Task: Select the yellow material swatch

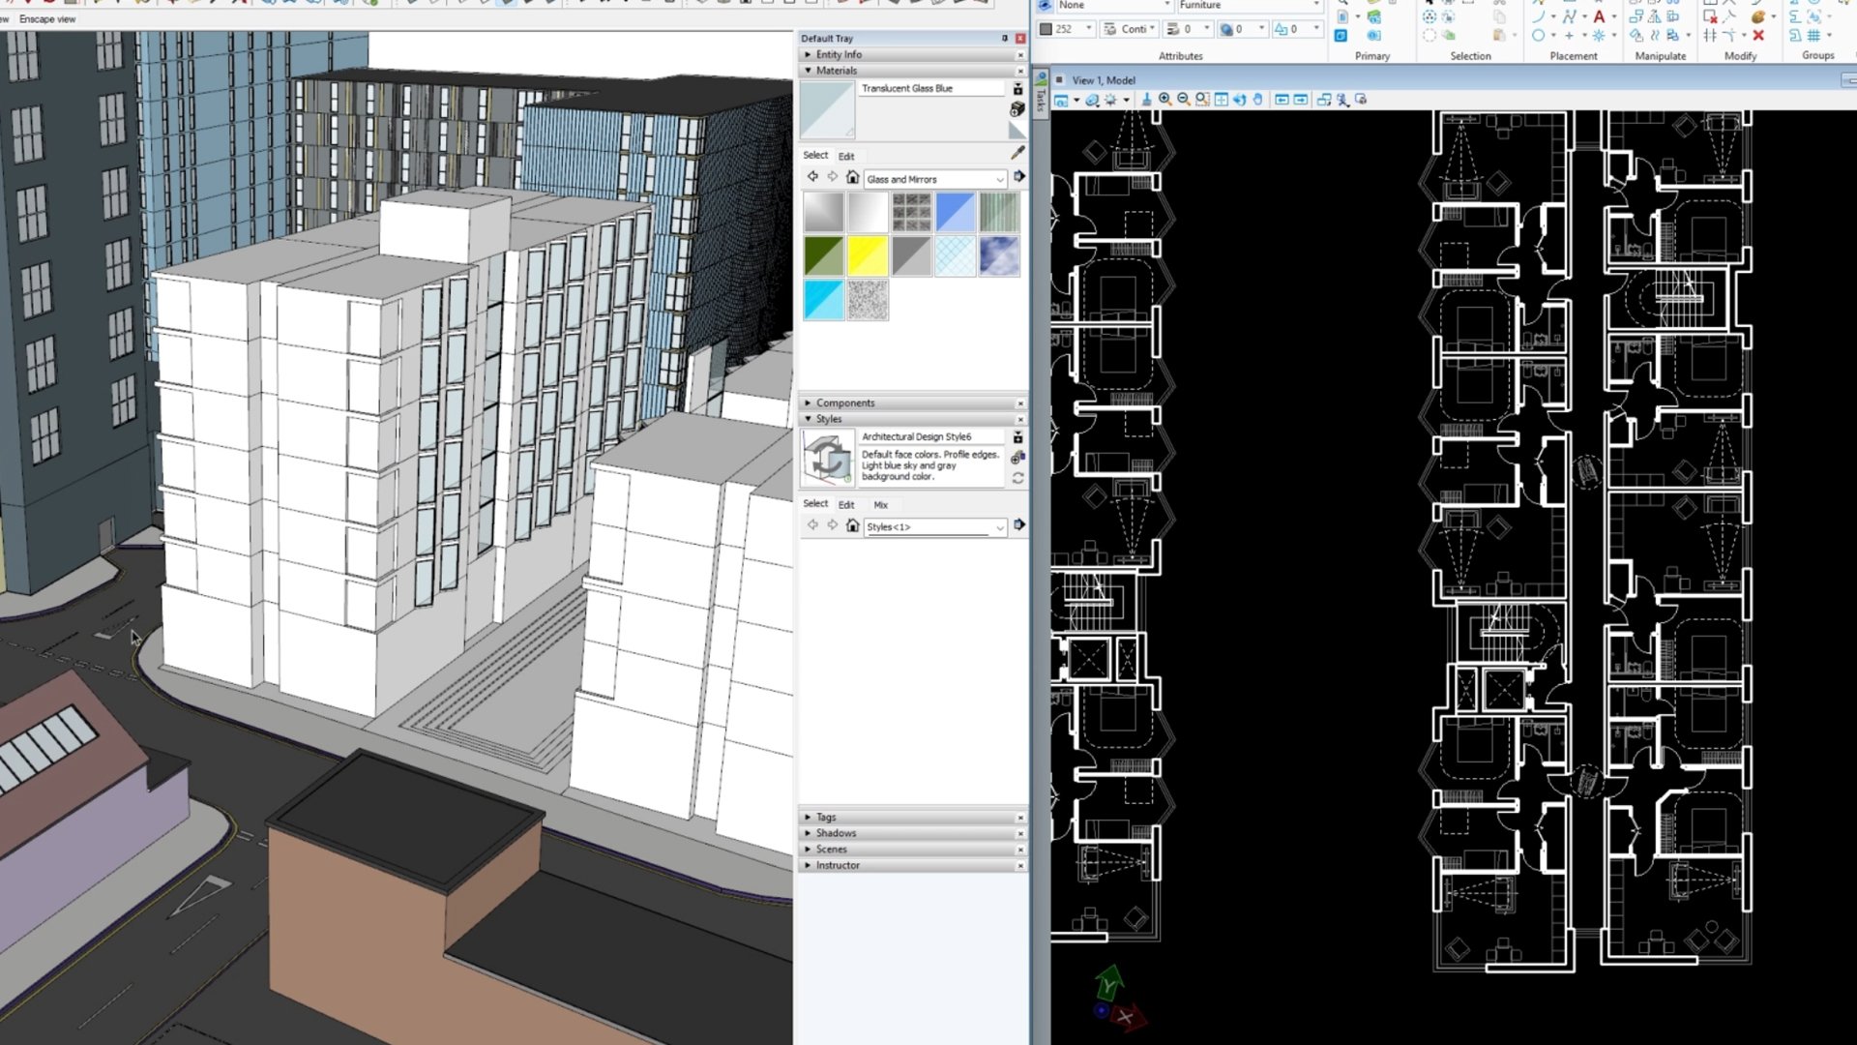Action: (x=867, y=254)
